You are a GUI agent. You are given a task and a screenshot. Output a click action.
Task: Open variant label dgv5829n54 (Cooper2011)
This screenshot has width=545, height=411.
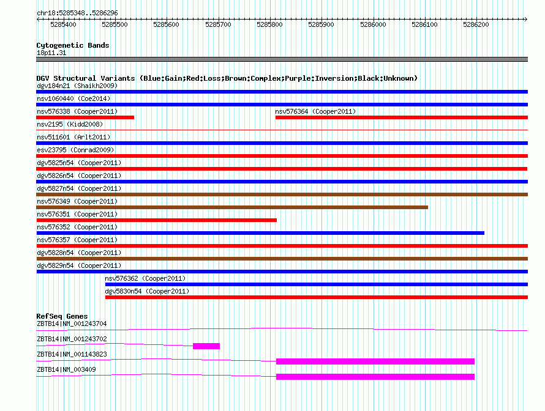(x=79, y=265)
